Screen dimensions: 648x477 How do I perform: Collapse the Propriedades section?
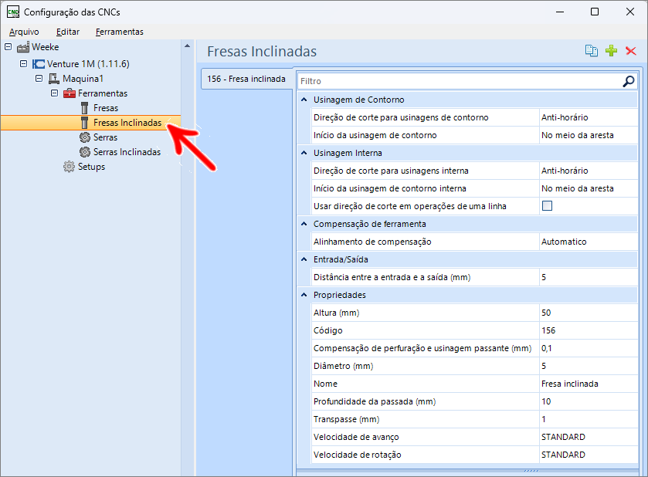click(x=304, y=295)
